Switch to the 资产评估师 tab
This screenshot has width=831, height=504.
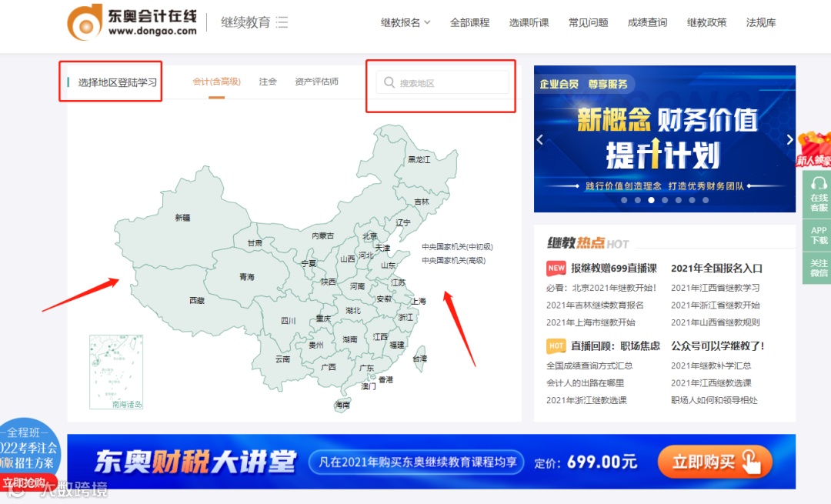tap(316, 82)
